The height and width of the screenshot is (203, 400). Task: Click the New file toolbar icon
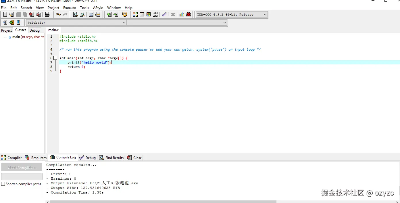5,14
